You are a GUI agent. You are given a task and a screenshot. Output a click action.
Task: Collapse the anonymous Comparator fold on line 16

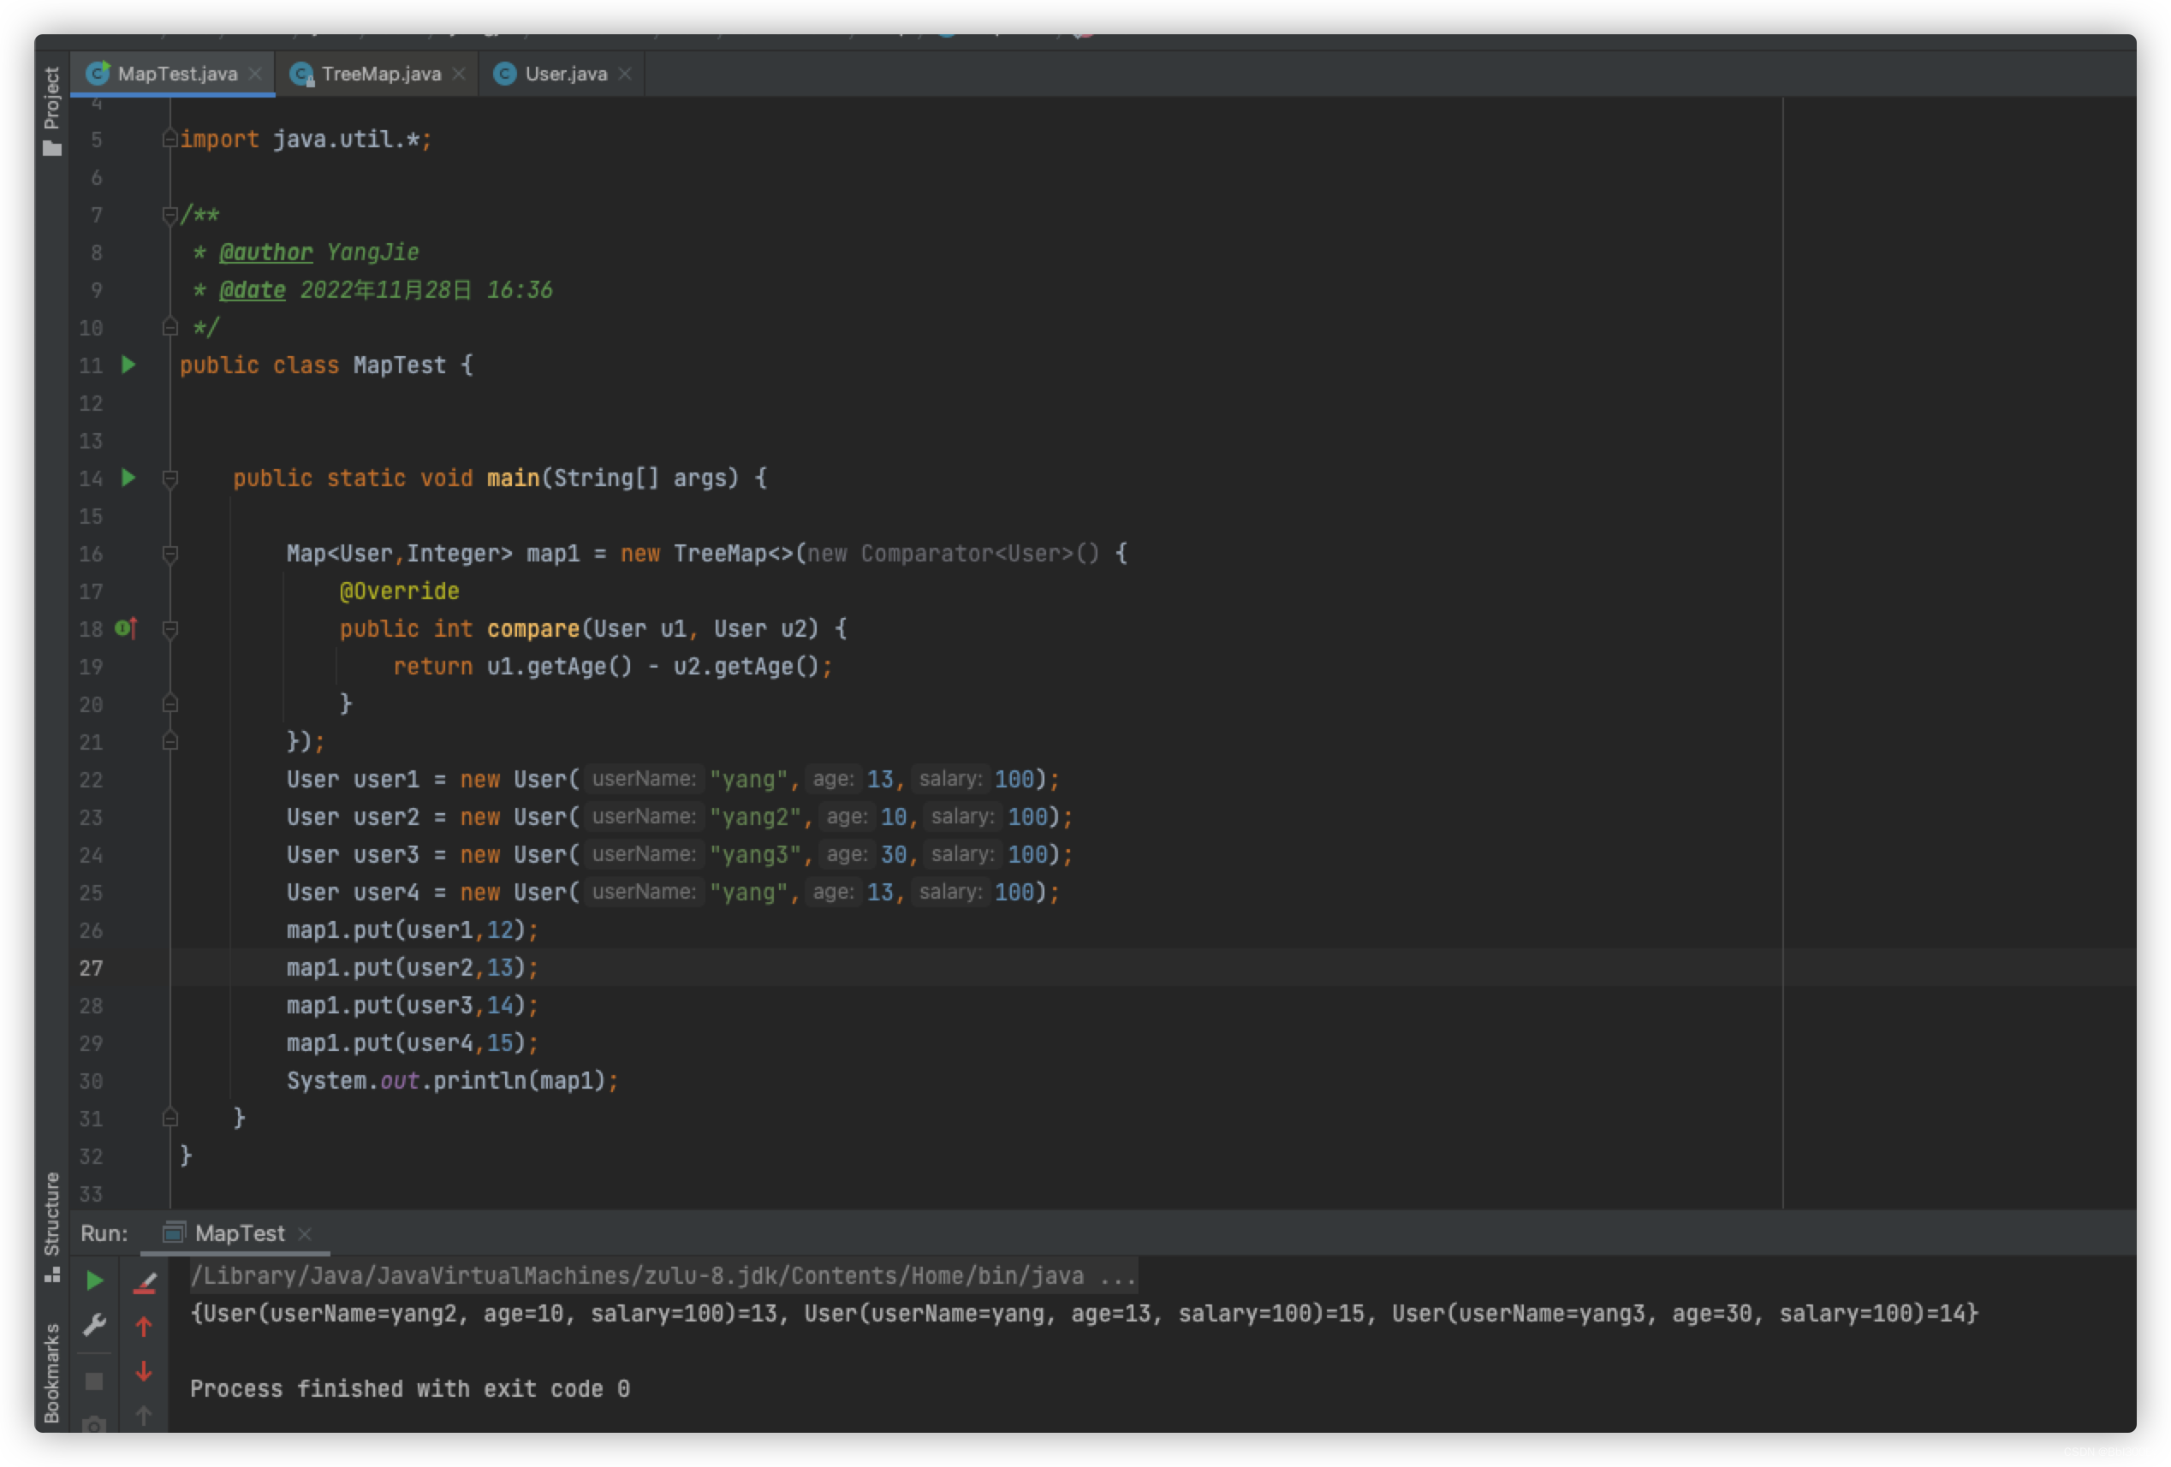coord(170,554)
